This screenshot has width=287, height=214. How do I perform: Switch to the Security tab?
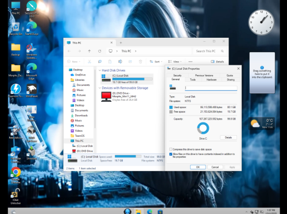point(177,76)
